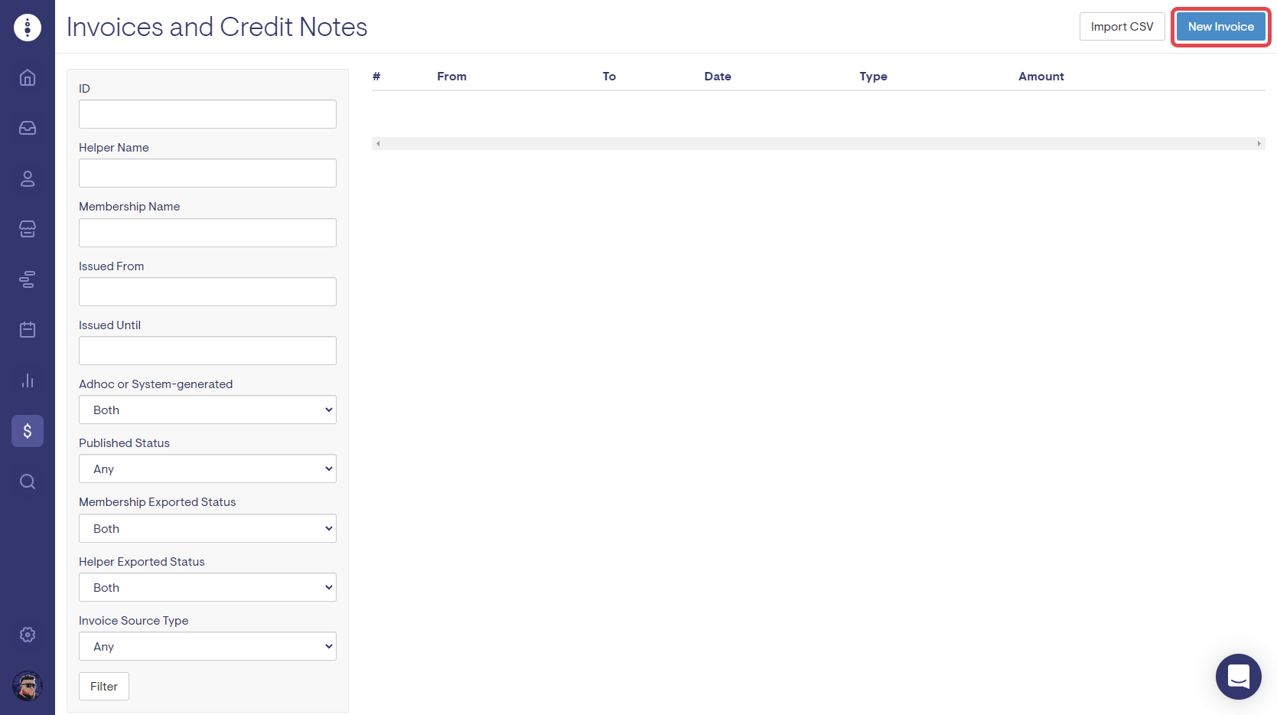The width and height of the screenshot is (1277, 715).
Task: Click the table's horizontal scrollbar right arrow
Action: point(1259,144)
